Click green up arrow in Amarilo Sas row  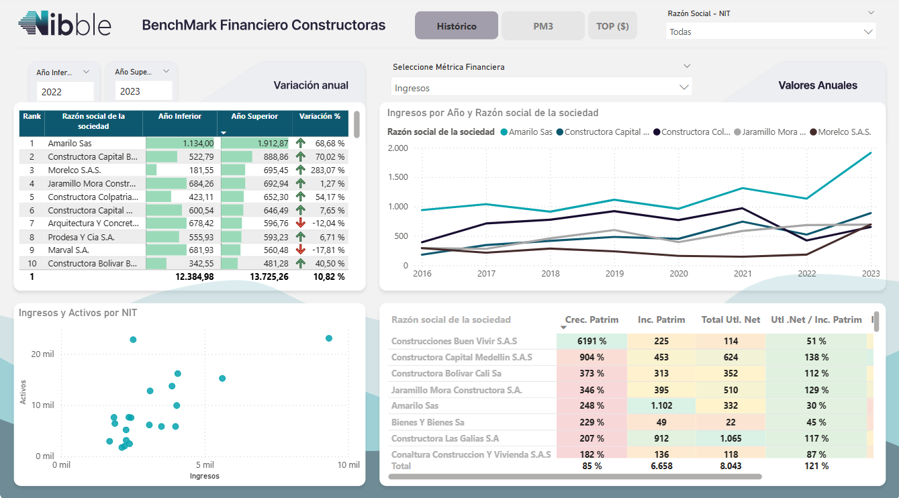click(300, 143)
